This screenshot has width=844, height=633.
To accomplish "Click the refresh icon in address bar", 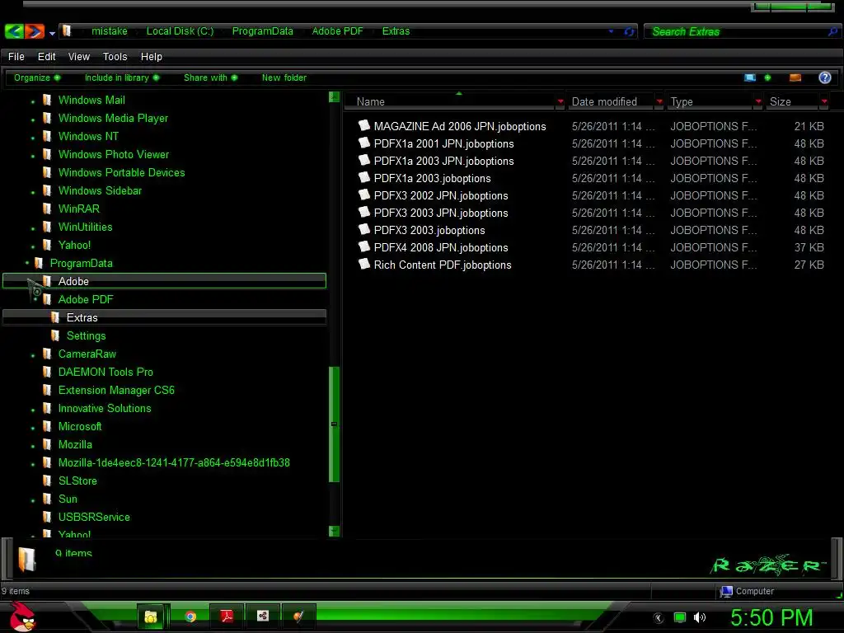I will (629, 32).
